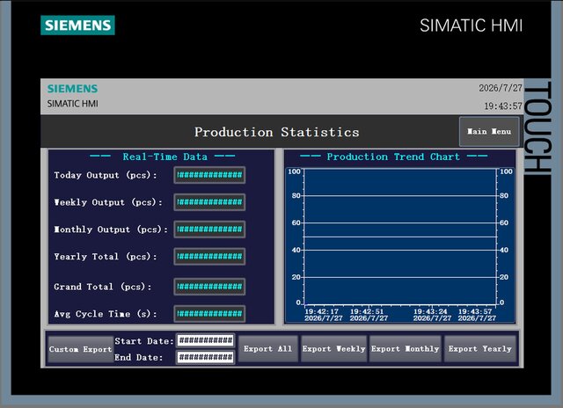The width and height of the screenshot is (563, 408).
Task: Click the Export All button
Action: point(267,349)
